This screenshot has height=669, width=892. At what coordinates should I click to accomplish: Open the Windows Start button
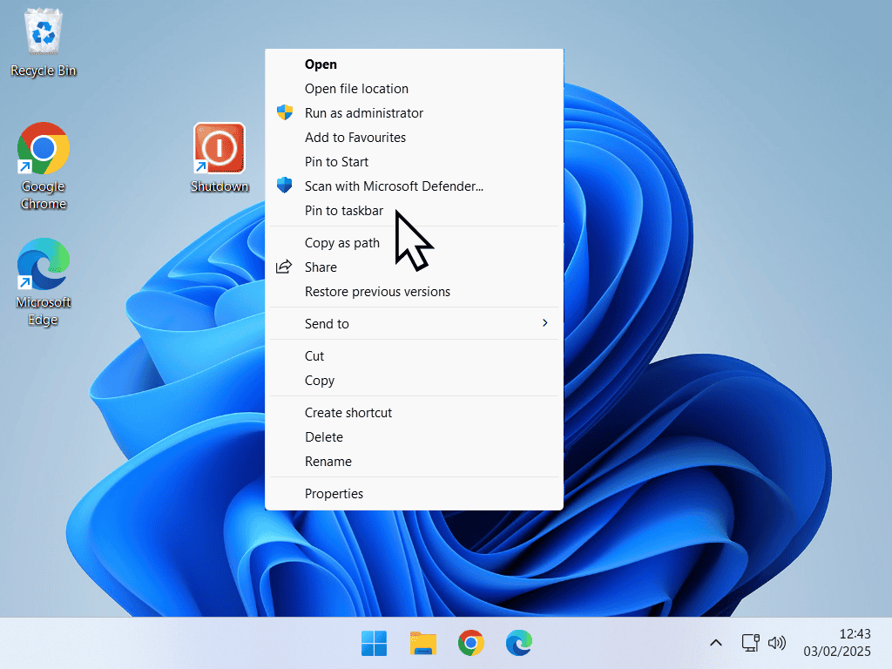point(375,644)
